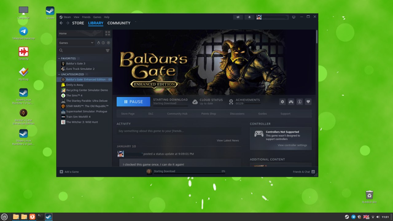This screenshot has height=221, width=393.
Task: Open View Latest News link
Action: click(x=228, y=141)
